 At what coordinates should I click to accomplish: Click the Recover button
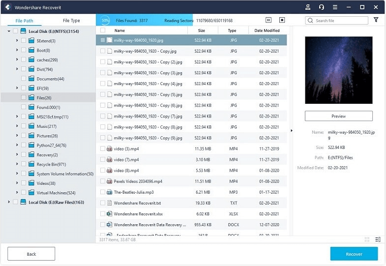coord(354,254)
